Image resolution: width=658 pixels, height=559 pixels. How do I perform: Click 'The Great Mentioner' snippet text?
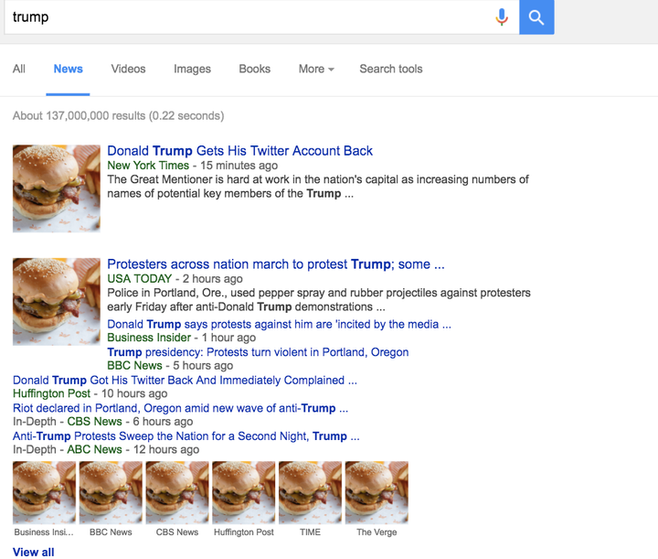tap(318, 187)
